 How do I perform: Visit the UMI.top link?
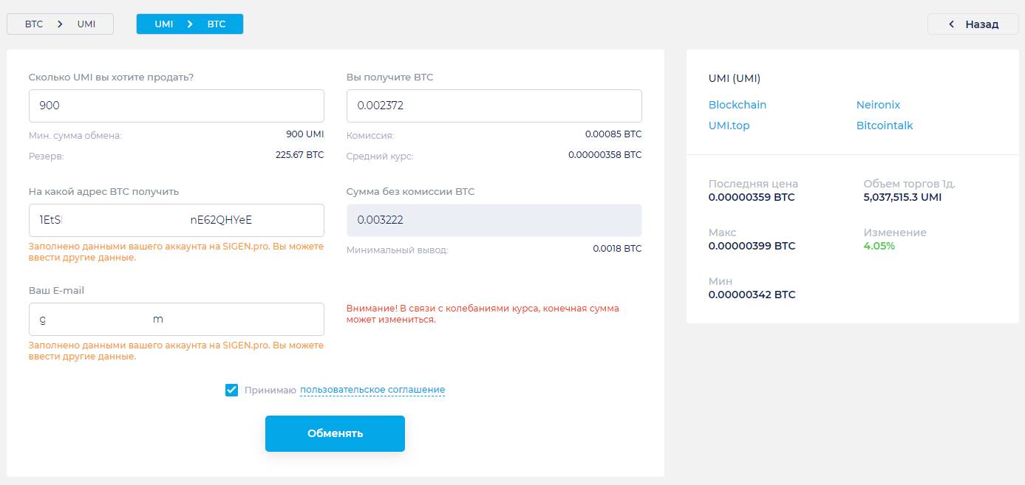[x=729, y=125]
